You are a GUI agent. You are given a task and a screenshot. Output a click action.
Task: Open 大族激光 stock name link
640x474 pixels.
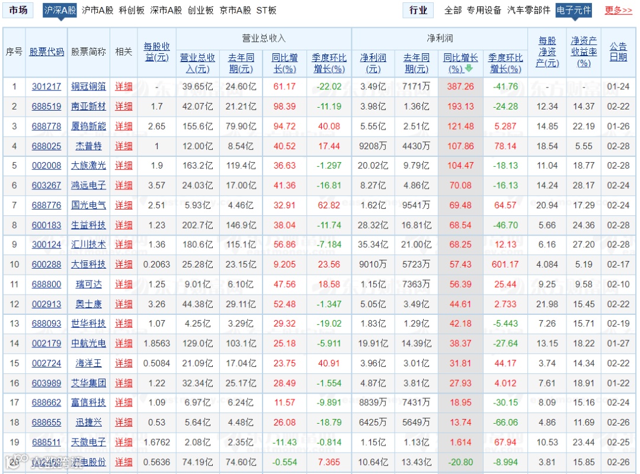click(88, 166)
